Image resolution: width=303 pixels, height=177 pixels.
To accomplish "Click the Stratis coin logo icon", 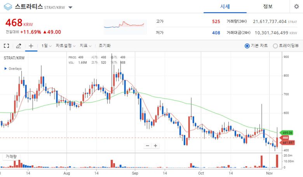I will point(8,7).
